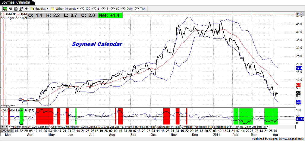Screen dimensions: 305x141
Task: Expand the Other Intervals dropdown
Action: coord(64,9)
